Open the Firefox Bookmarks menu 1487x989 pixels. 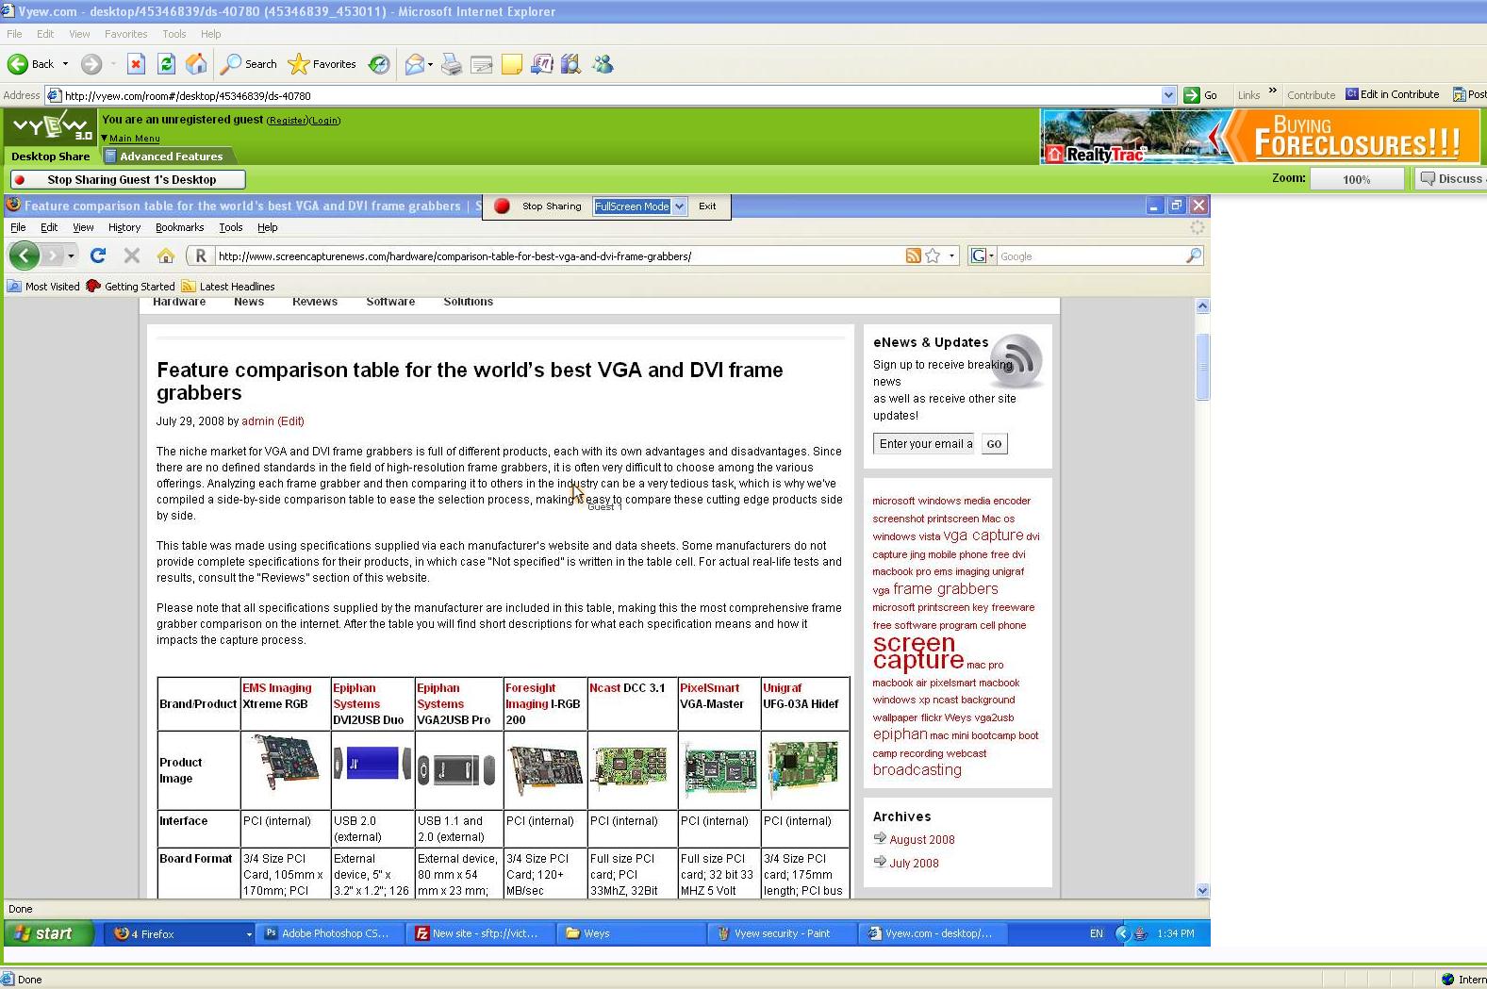[179, 227]
